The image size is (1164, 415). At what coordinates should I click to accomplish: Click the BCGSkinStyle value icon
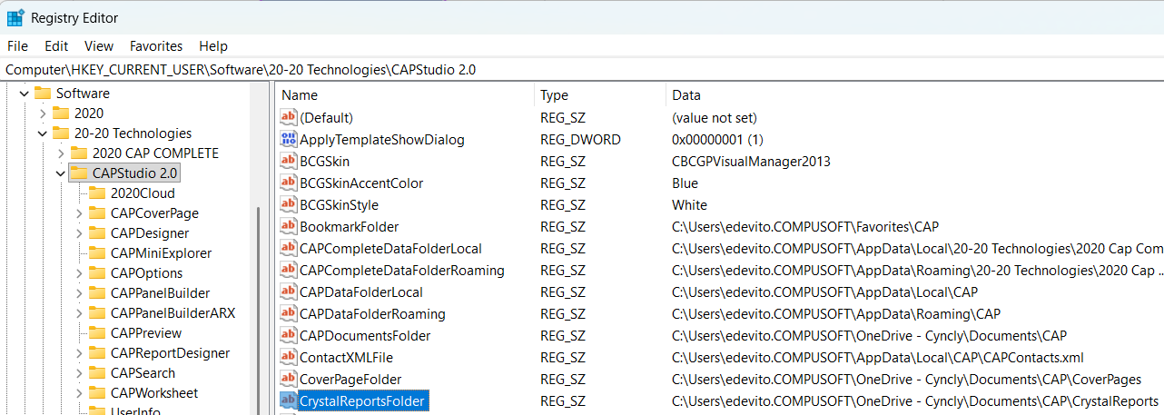(289, 204)
